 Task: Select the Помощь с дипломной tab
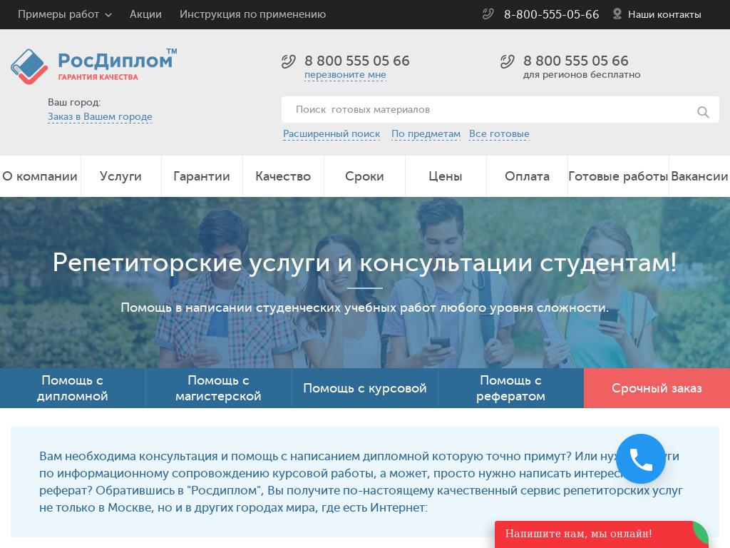click(73, 388)
